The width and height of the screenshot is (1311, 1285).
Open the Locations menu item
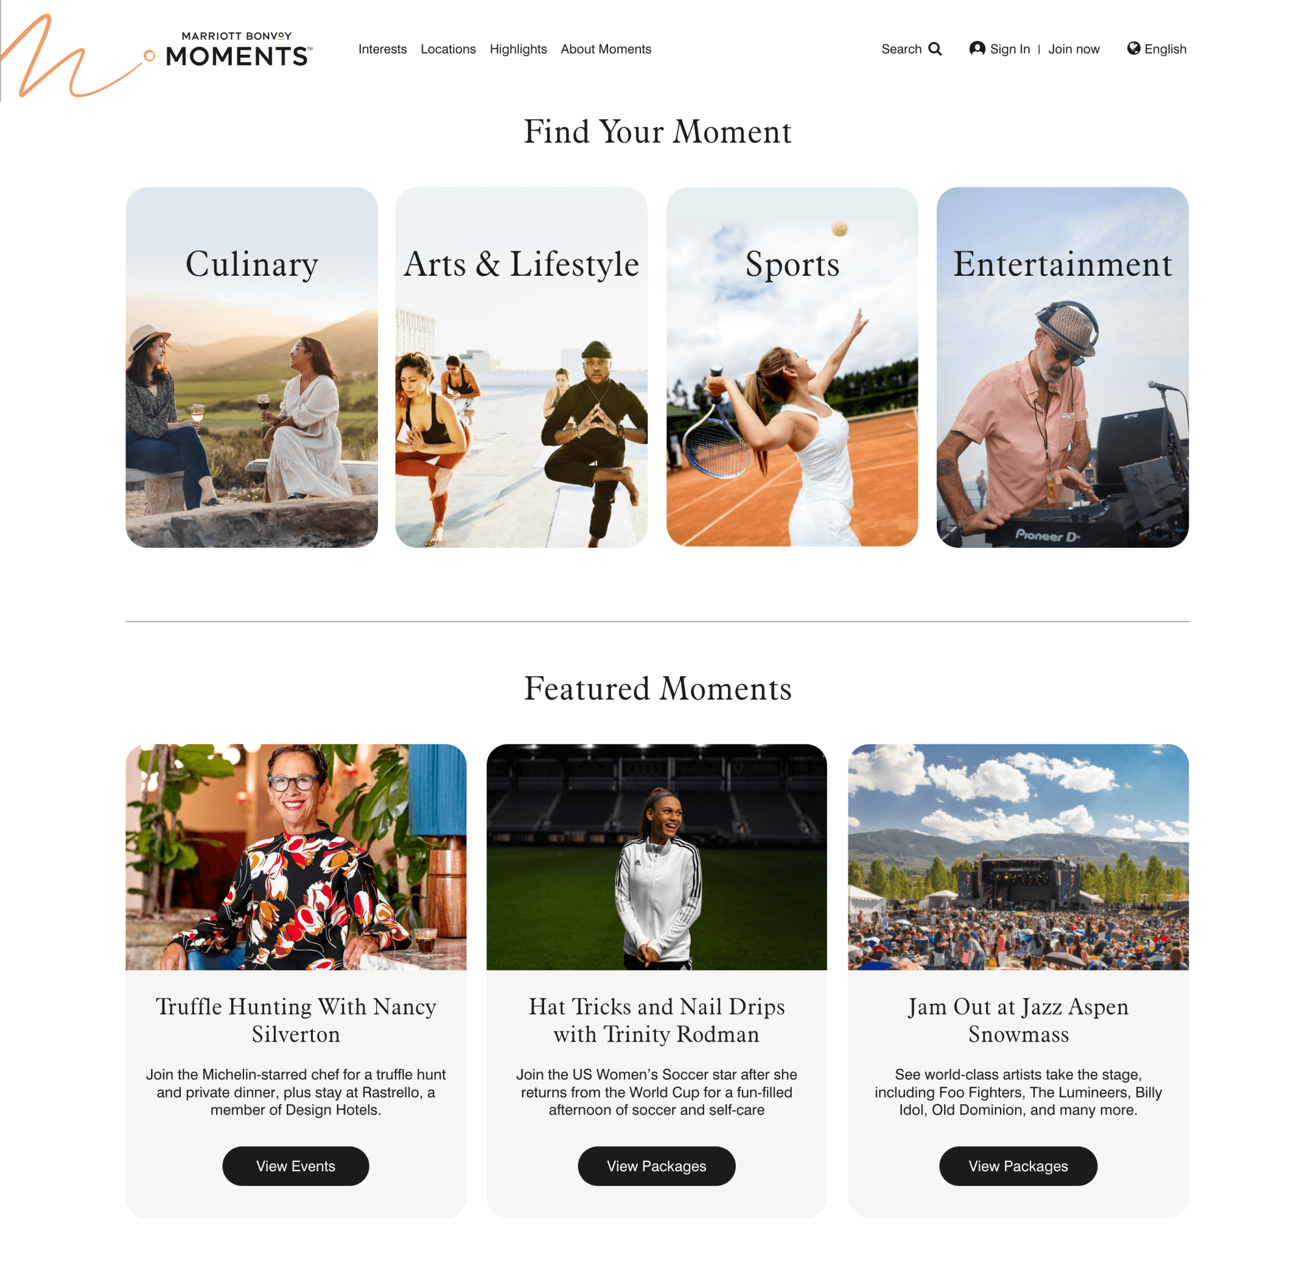[447, 48]
